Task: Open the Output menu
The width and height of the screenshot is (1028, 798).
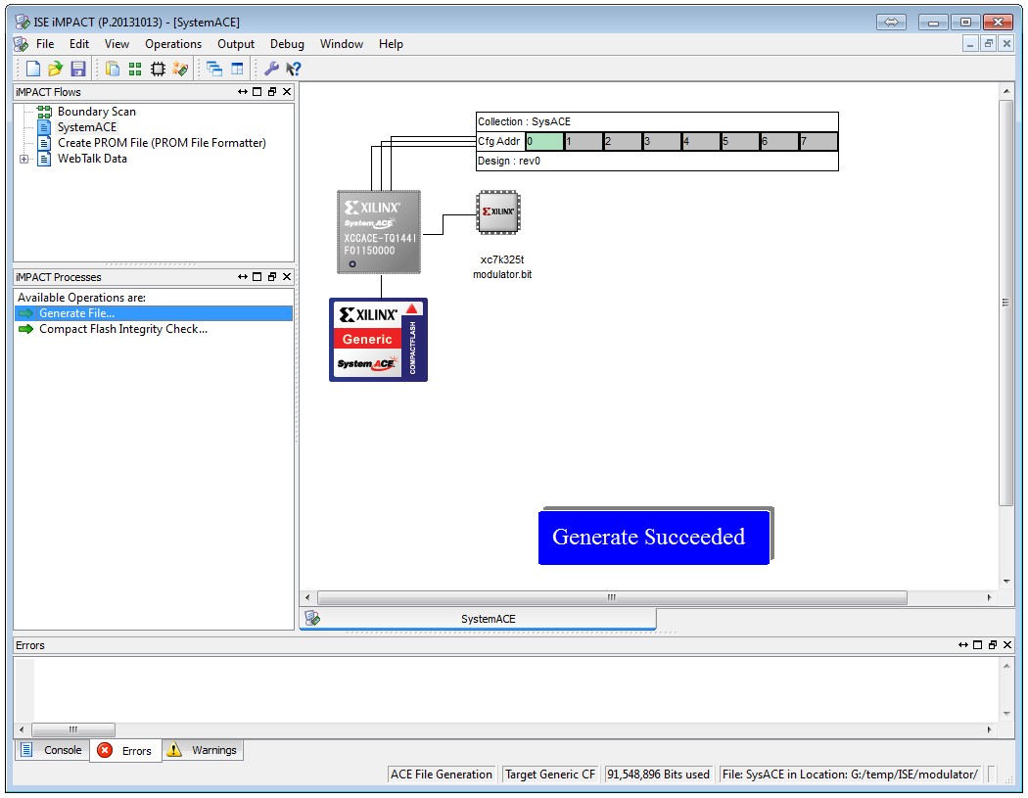Action: (x=236, y=44)
